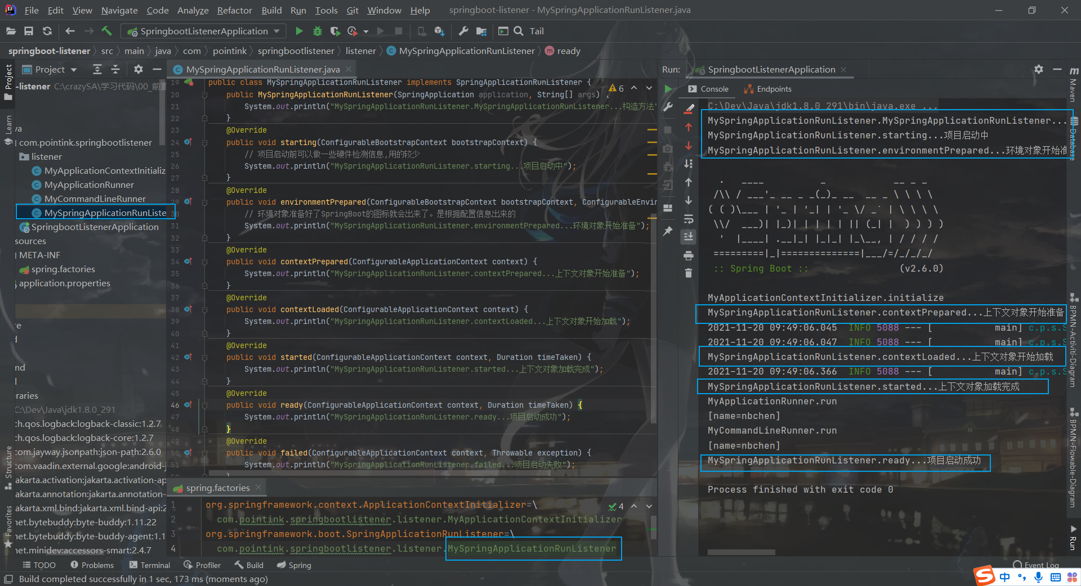Switch to the Endpoints tab
Screen dimensions: 1081x586
(x=767, y=89)
